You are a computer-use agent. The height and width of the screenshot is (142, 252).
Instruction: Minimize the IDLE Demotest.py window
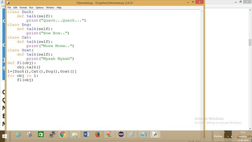(188, 2)
